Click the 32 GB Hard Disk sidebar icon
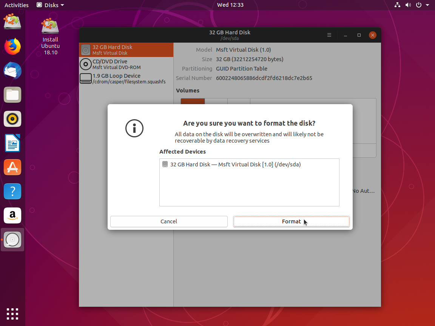Screen dimensions: 435x326 click(86, 50)
